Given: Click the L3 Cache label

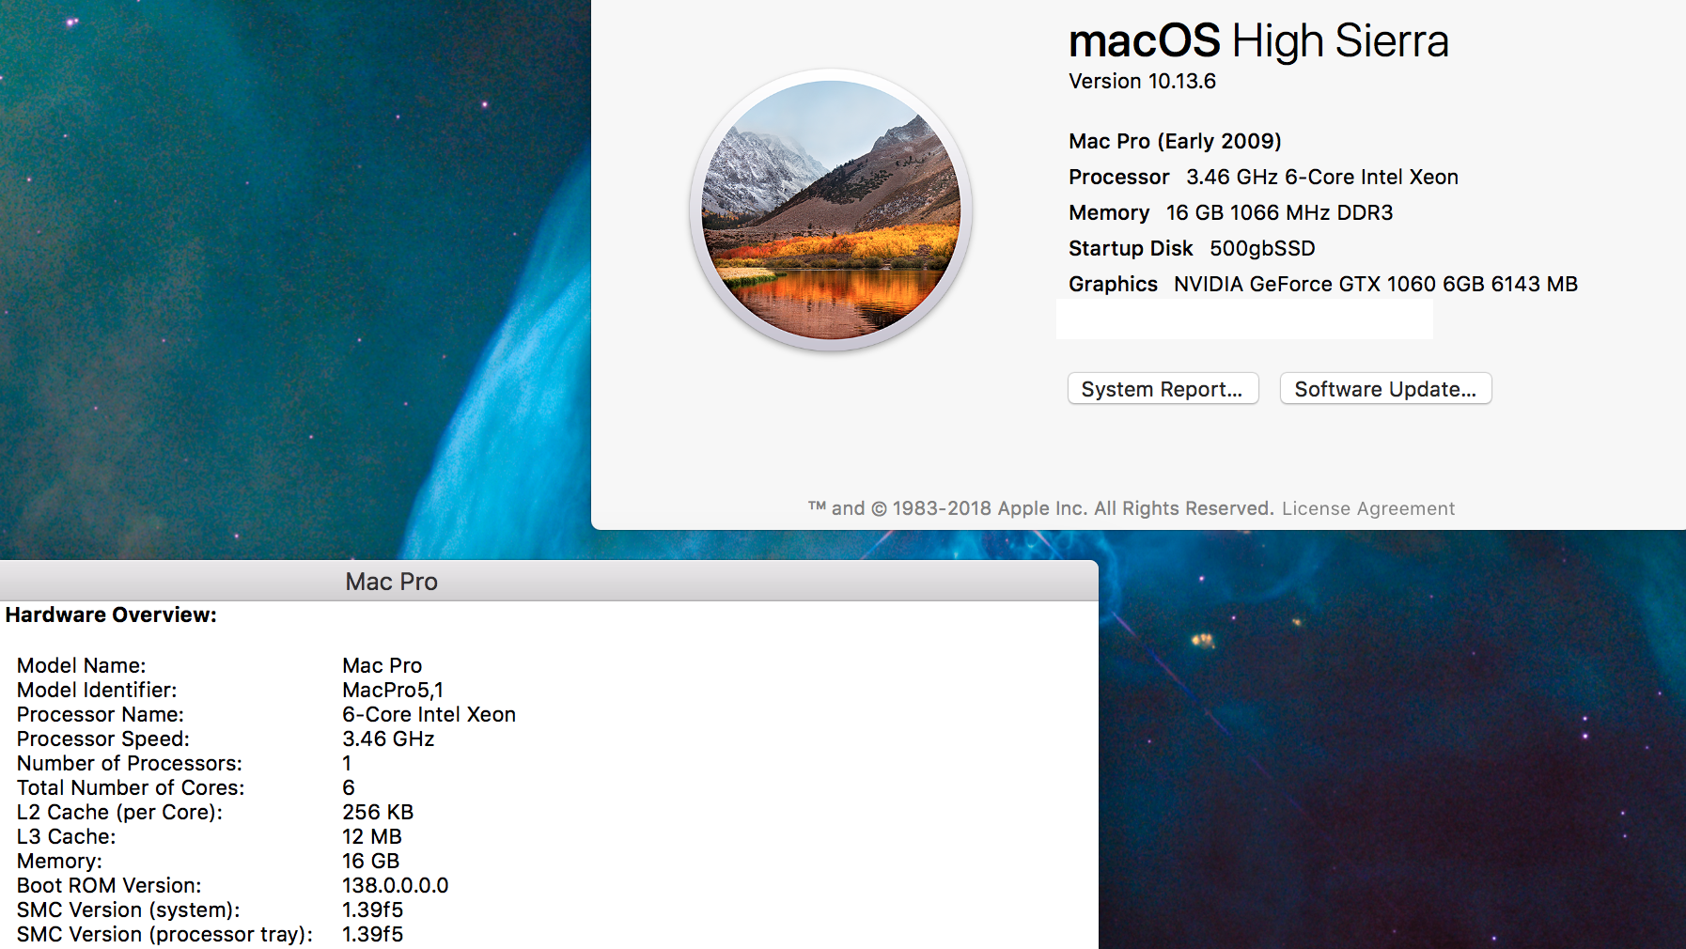Looking at the screenshot, I should [x=67, y=836].
